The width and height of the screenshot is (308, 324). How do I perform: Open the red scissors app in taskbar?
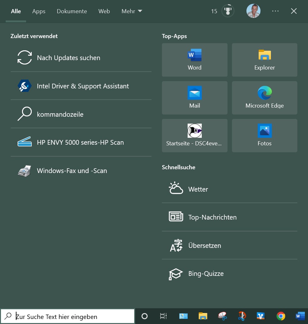pyautogui.click(x=242, y=316)
